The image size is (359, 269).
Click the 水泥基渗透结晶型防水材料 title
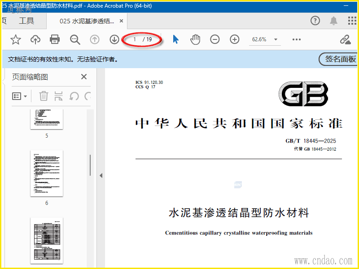pos(239,213)
